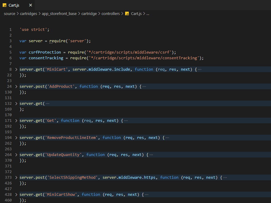Click the fold ellipsis on the AddProduct line

point(144,87)
